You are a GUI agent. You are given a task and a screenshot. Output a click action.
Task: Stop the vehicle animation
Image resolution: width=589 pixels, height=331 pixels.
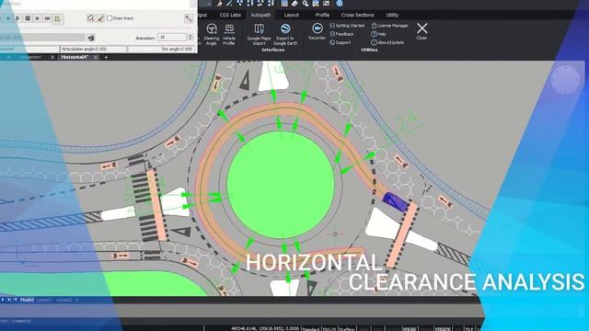click(x=28, y=18)
